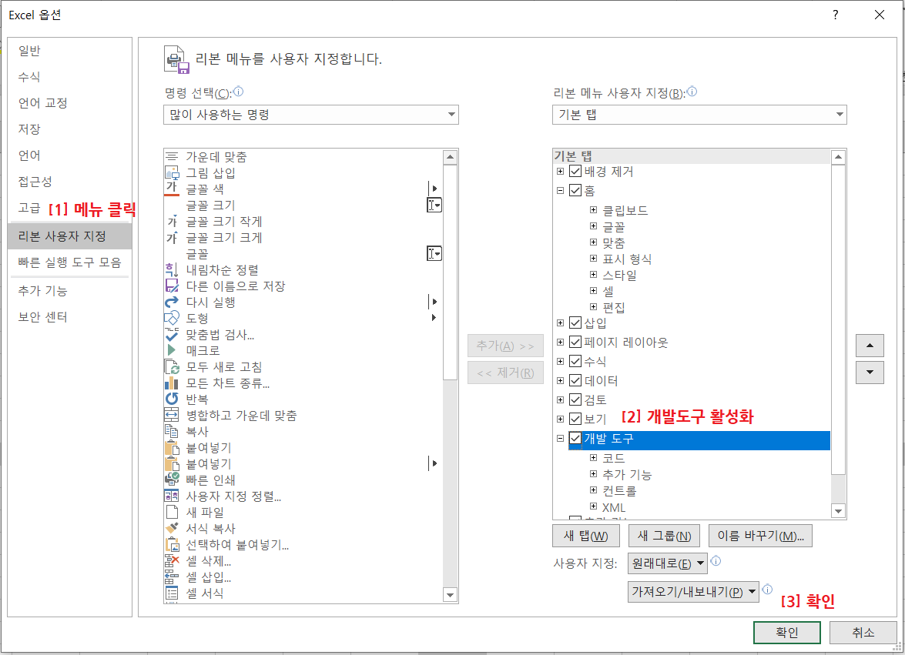Toggle the 수식 tab checkbox in ribbon list

[x=575, y=361]
